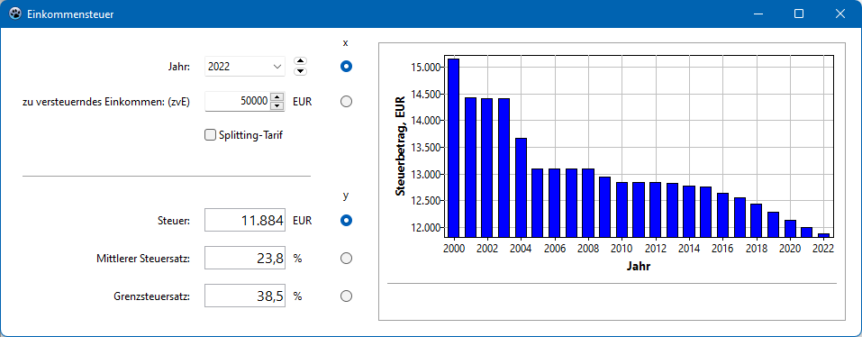
Task: Increase taxable income with spinner up arrow
Action: [x=277, y=96]
